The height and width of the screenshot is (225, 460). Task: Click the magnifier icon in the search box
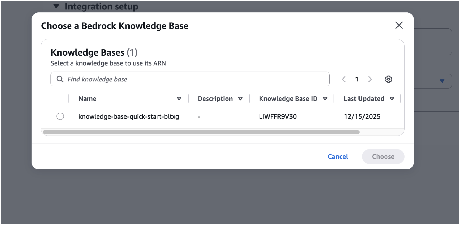pyautogui.click(x=60, y=79)
